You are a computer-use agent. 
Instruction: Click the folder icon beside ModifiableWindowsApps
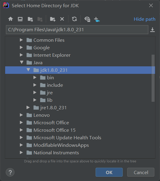coord(29,145)
